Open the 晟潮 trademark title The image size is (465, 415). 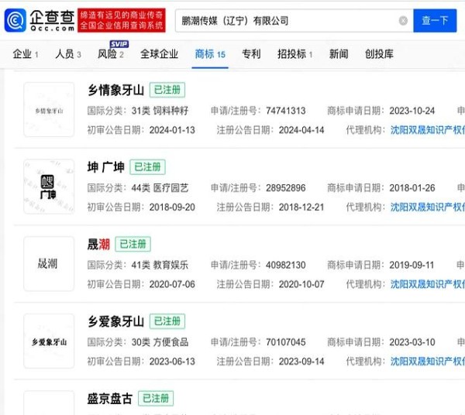pyautogui.click(x=98, y=245)
